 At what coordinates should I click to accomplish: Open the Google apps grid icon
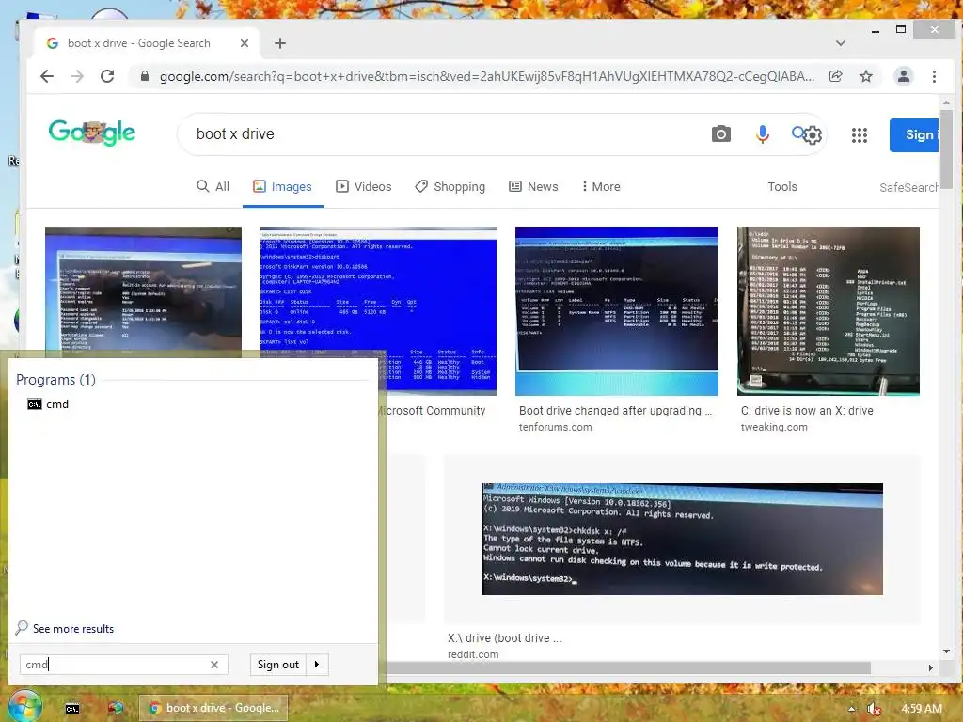pyautogui.click(x=860, y=135)
